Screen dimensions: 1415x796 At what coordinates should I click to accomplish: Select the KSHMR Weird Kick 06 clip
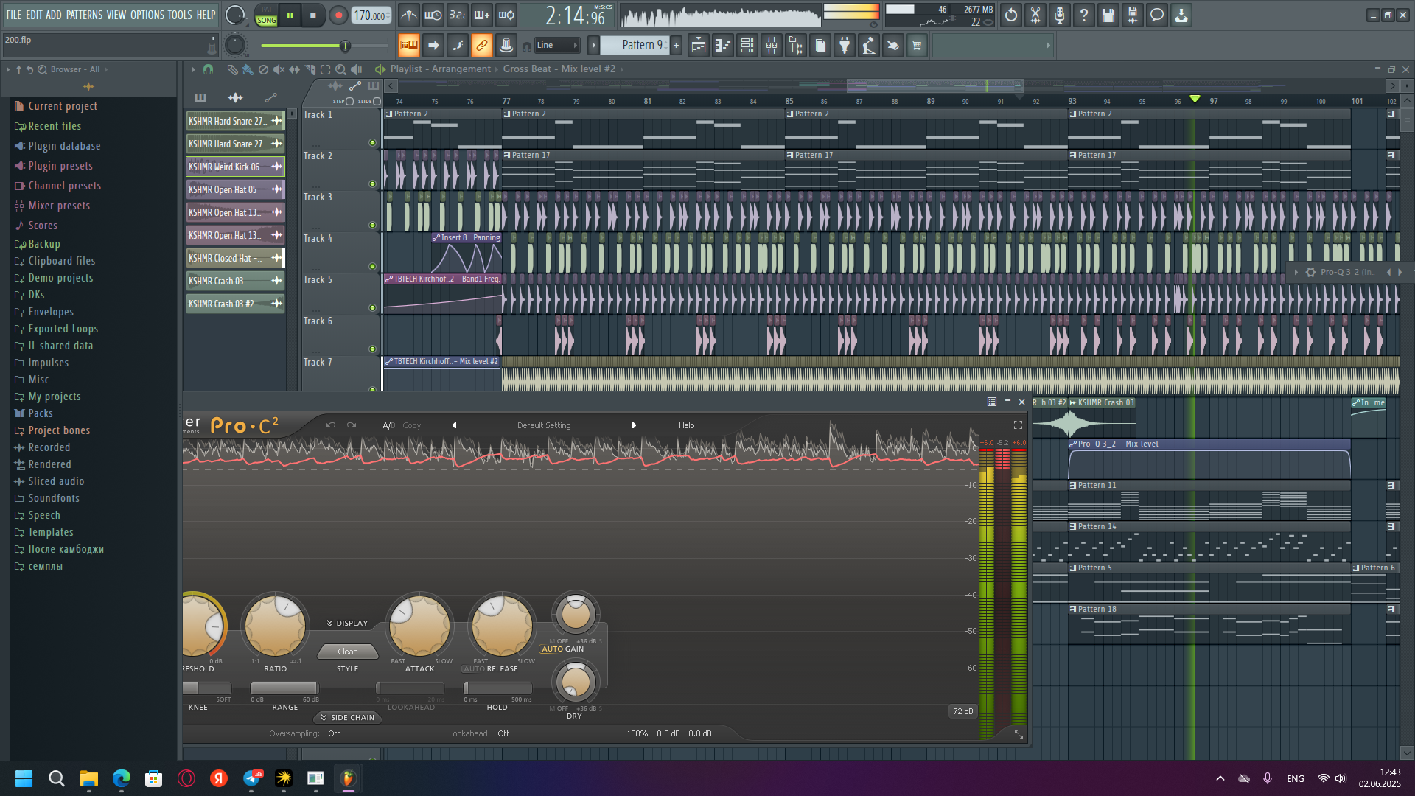tap(235, 167)
